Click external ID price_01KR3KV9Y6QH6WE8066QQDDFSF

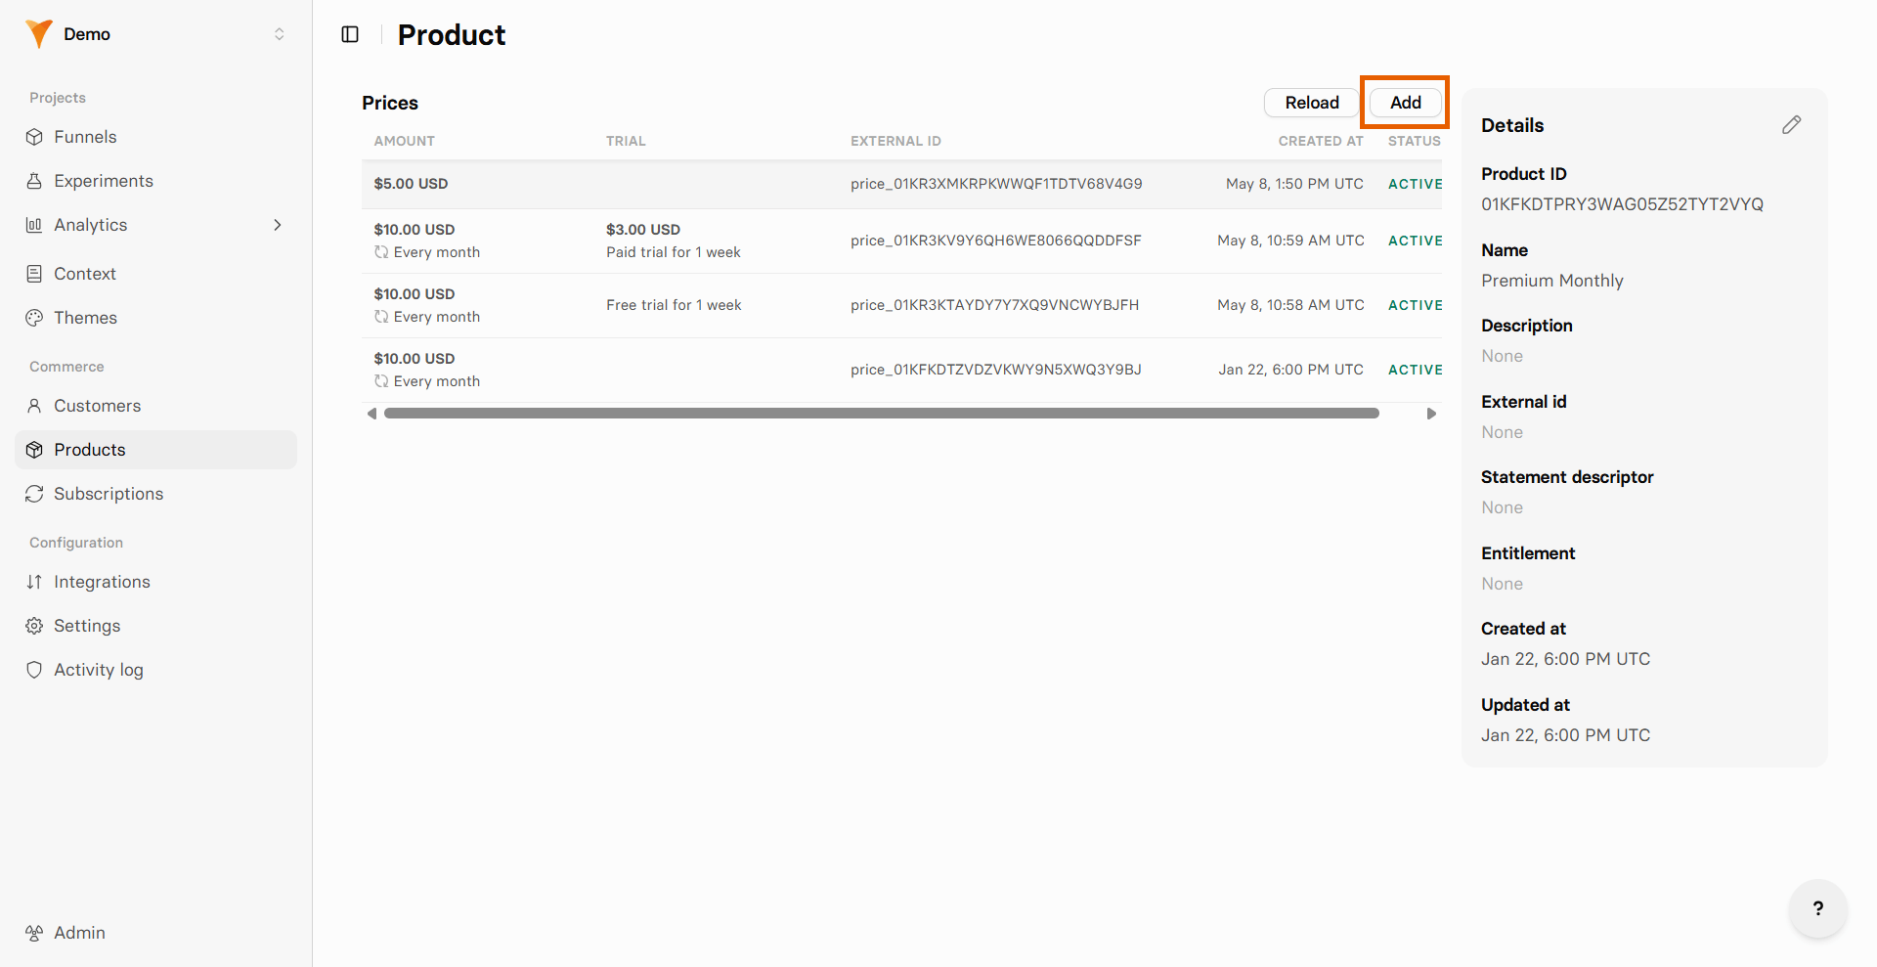tap(996, 241)
